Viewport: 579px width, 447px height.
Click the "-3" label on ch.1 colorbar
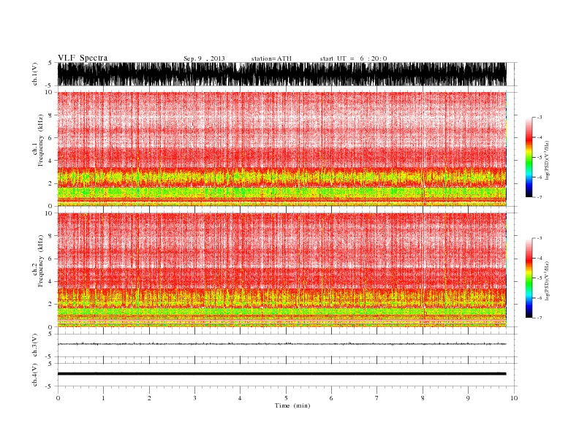539,118
